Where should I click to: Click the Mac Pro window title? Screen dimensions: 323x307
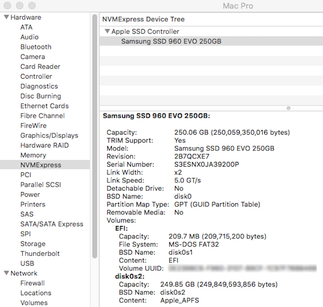point(238,6)
